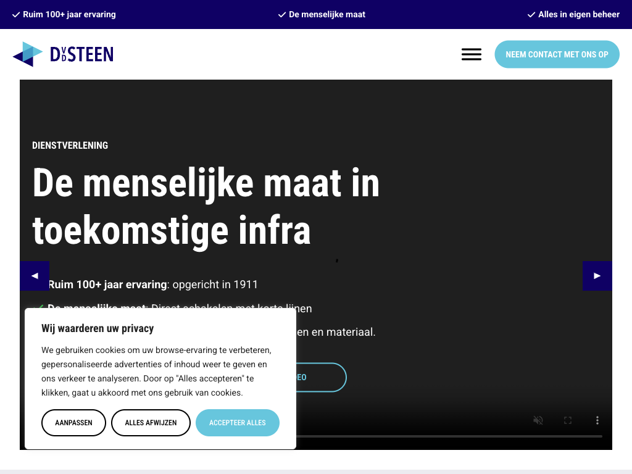Open the video's three-dot options menu
This screenshot has height=474, width=632.
point(597,420)
